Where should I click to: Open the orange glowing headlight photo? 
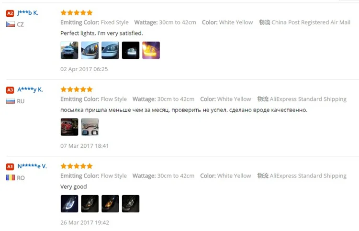click(151, 50)
